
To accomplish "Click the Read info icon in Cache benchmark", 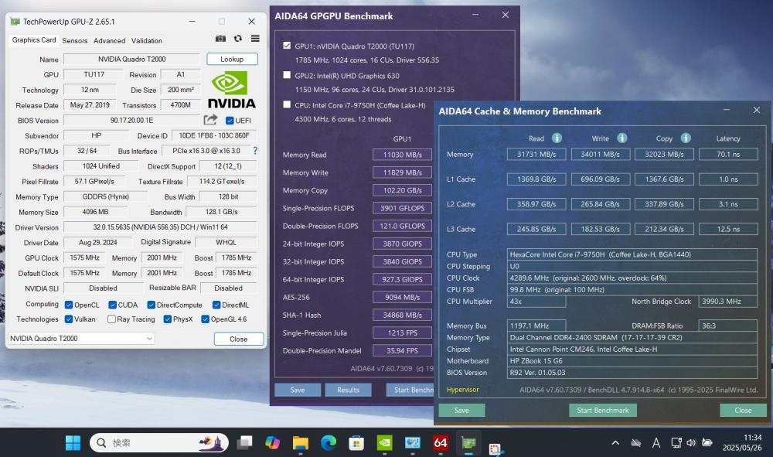I will [x=557, y=138].
